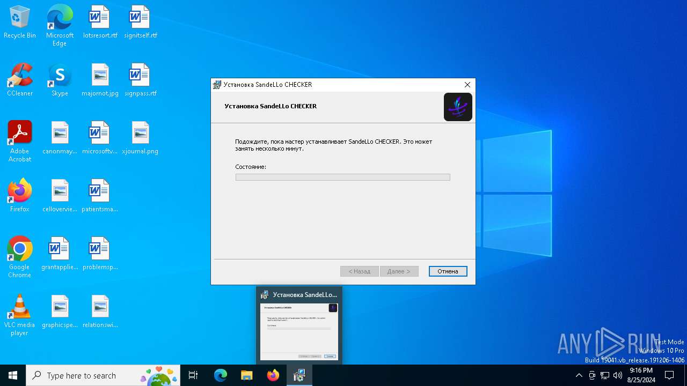The width and height of the screenshot is (687, 386).
Task: Click the installer taskbar button
Action: 299,375
